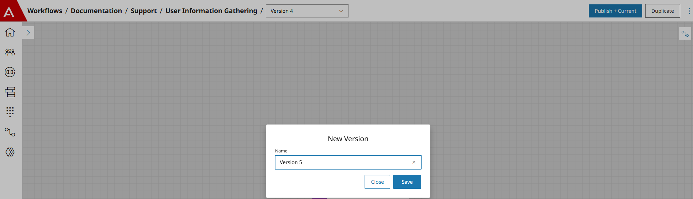Viewport: 693px width, 199px height.
Task: Go to Support breadcrumb
Action: pyautogui.click(x=144, y=11)
